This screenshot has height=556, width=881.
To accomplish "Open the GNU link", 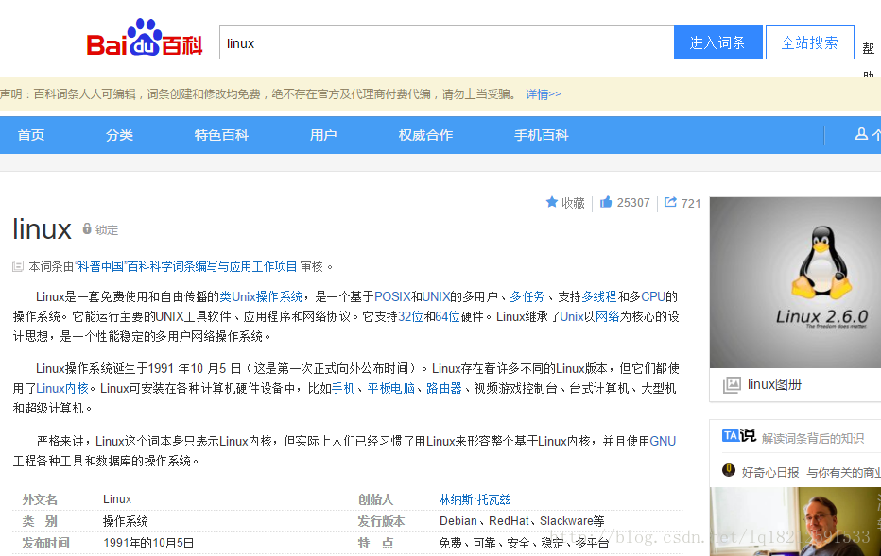I will [x=663, y=441].
